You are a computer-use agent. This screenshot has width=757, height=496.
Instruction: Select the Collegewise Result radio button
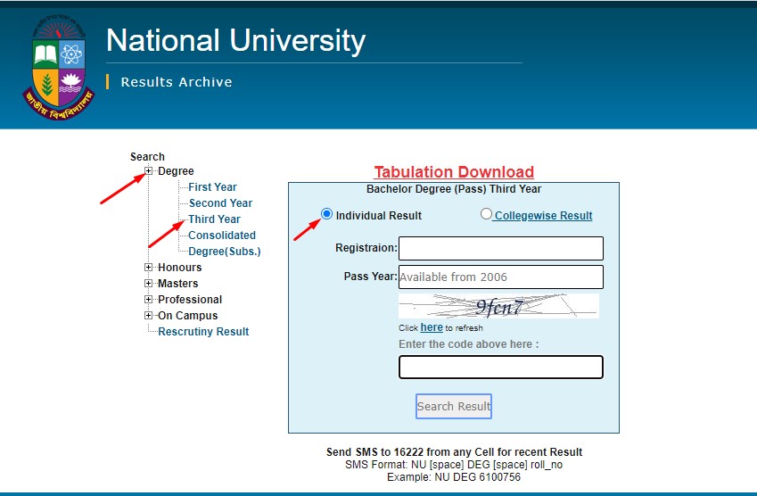point(486,214)
